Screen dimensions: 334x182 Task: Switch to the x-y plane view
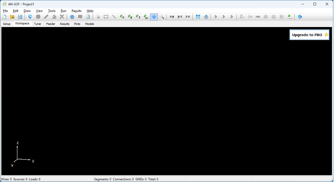point(172,17)
